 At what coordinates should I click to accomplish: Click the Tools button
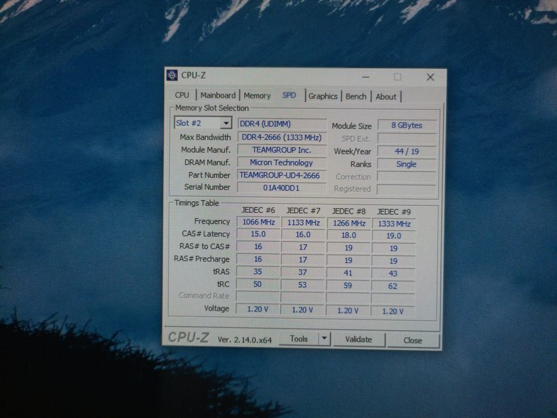pyautogui.click(x=298, y=339)
